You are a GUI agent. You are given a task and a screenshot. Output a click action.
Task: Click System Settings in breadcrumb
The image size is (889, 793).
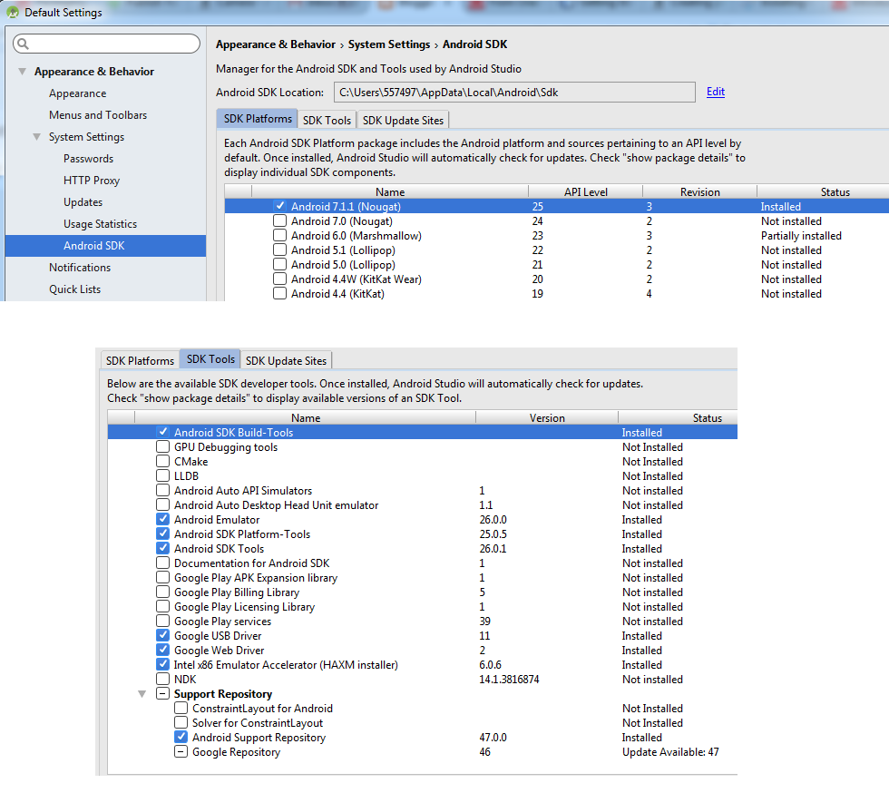point(389,44)
